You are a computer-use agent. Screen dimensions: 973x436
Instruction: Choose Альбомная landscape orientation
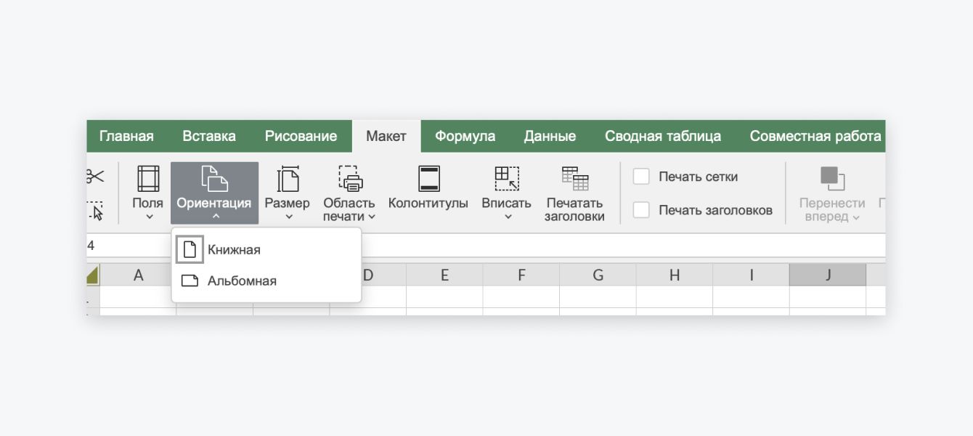coord(241,281)
